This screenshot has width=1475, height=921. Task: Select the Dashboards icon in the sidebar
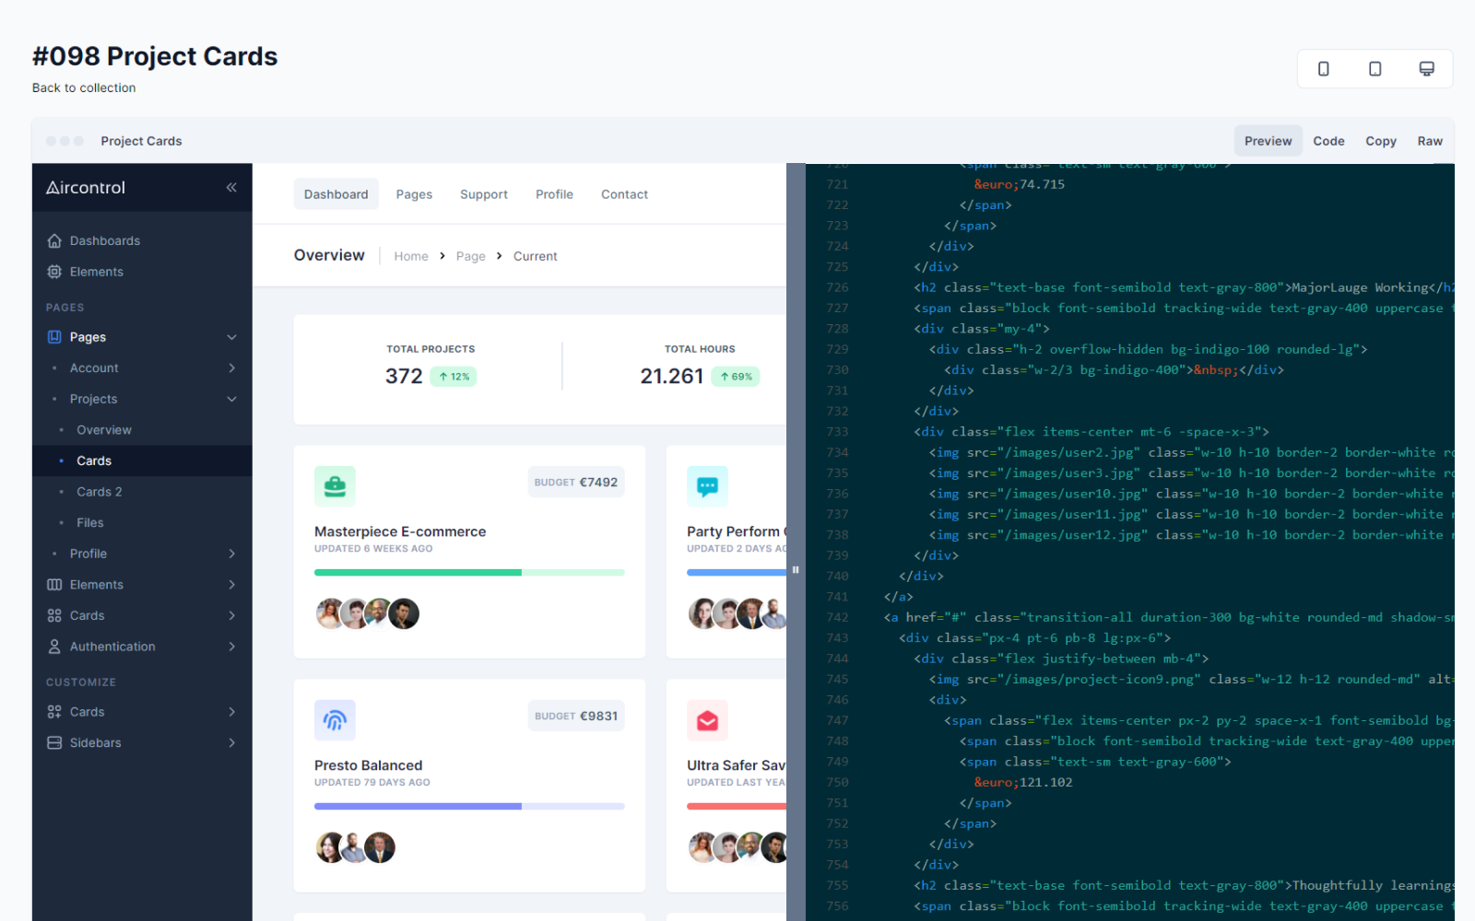pos(55,240)
